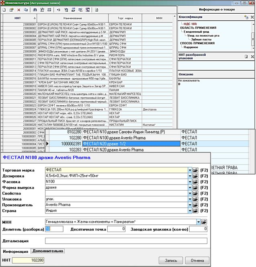Click the МНН column header

click(158, 18)
